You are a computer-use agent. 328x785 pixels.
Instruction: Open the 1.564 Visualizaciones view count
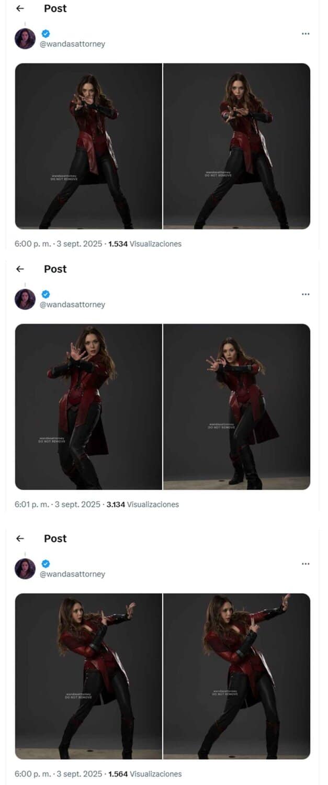click(145, 773)
